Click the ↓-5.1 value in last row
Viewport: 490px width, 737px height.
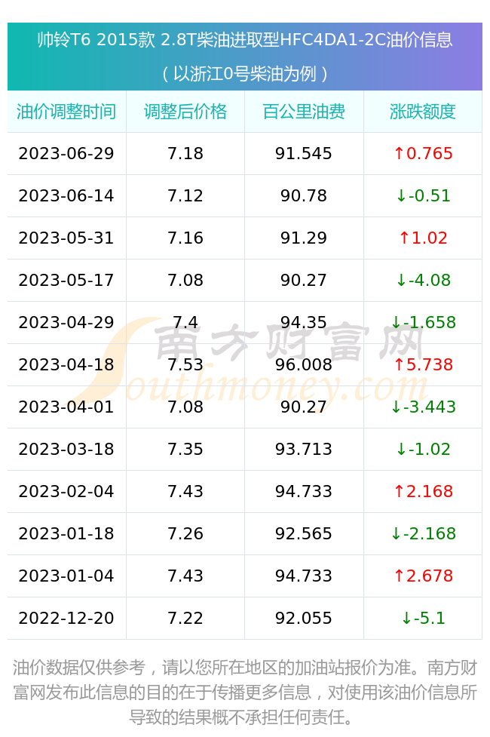pyautogui.click(x=423, y=618)
